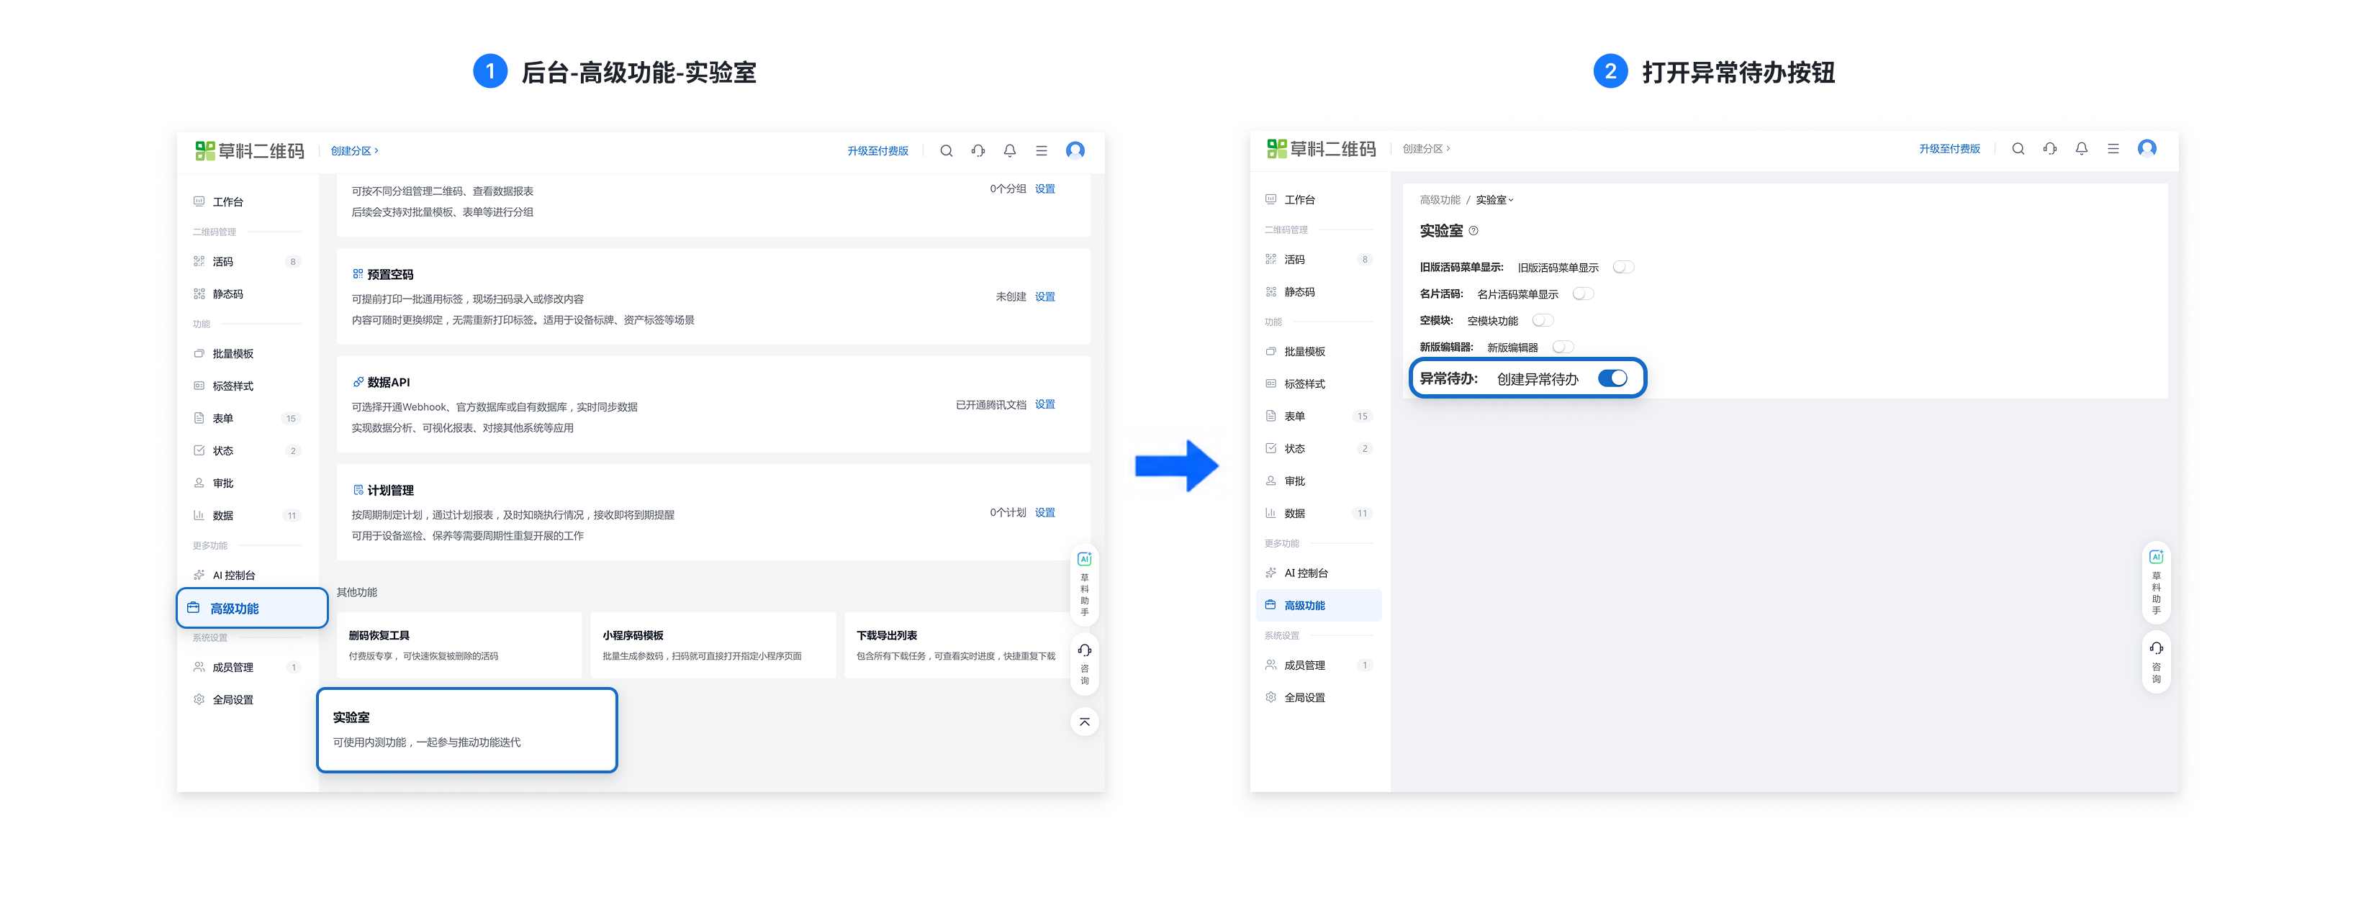Click user avatar in right screenshot header

pos(2147,148)
